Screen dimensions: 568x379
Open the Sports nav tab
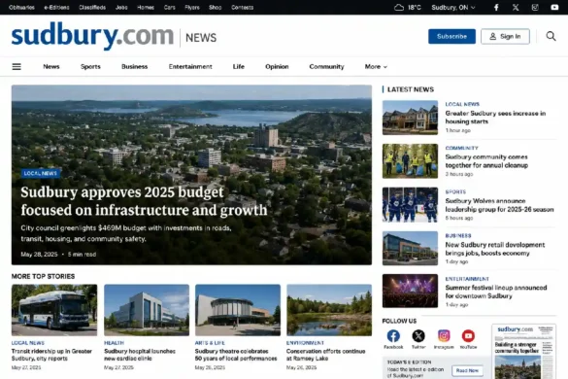pos(90,67)
